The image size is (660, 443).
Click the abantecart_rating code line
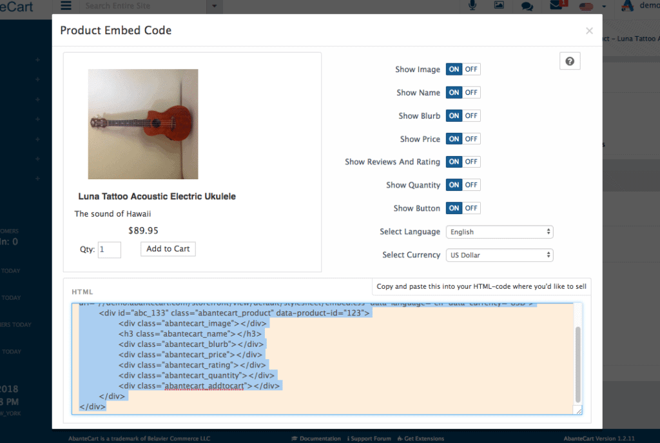192,365
